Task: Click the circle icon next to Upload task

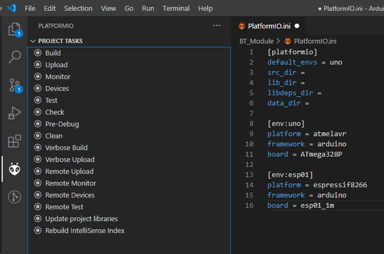Action: click(38, 65)
